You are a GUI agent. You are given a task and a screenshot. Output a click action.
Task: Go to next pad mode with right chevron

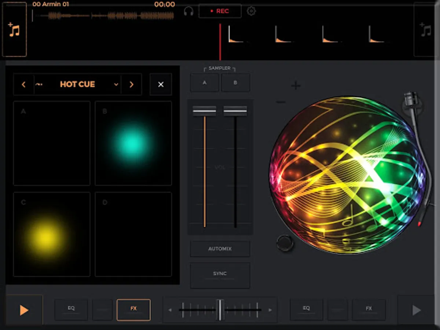click(x=132, y=84)
